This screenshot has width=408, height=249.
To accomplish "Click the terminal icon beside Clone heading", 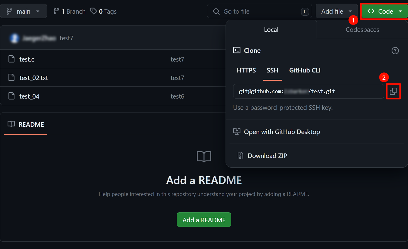I will pos(237,50).
